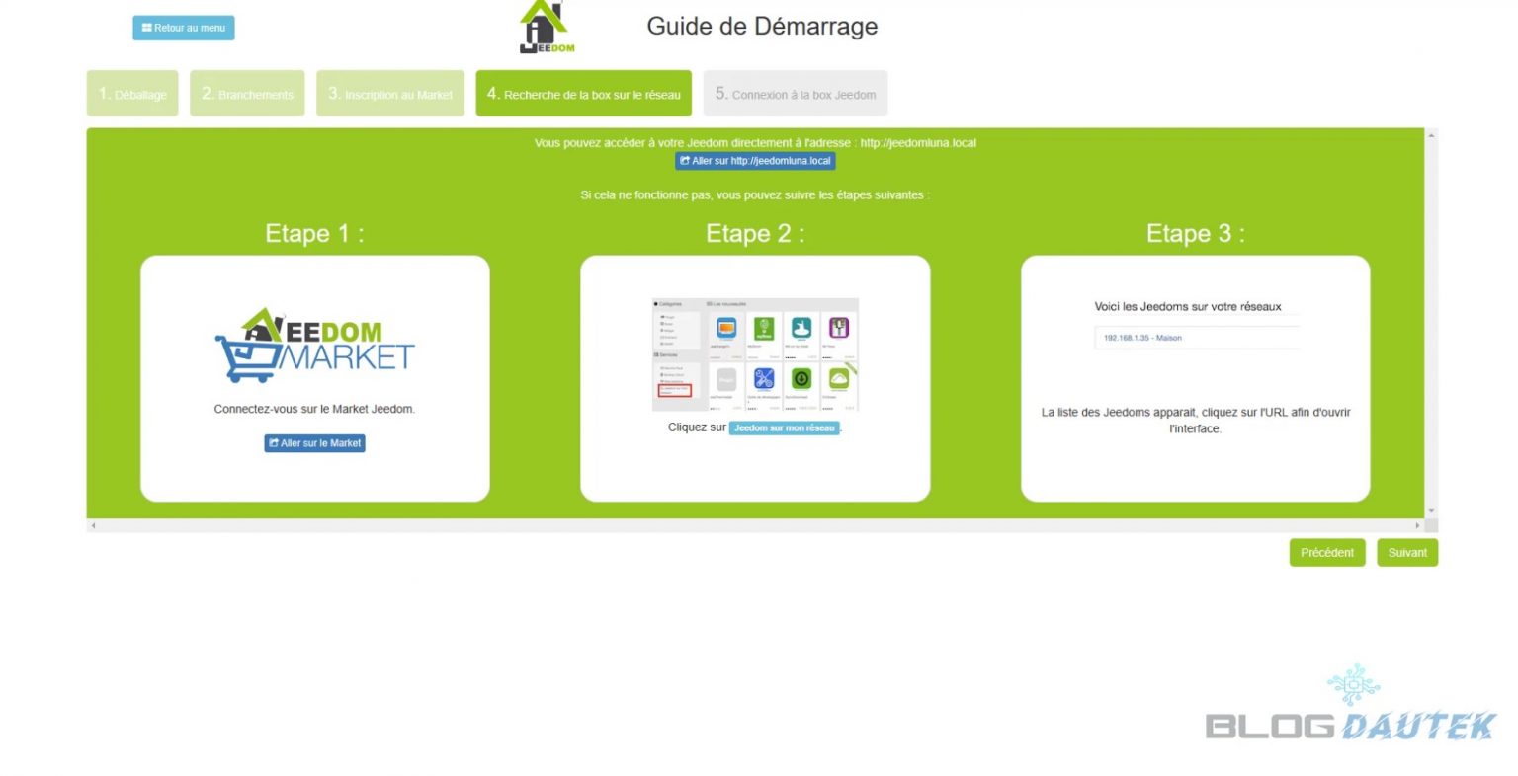
Task: Open the '2. Branchements' tab
Action: tap(246, 93)
